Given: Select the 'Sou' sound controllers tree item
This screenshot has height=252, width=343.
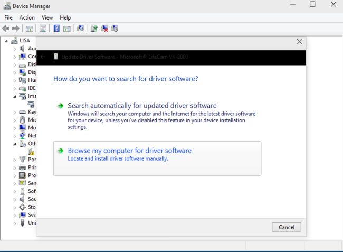Looking at the screenshot, I should point(32,199).
